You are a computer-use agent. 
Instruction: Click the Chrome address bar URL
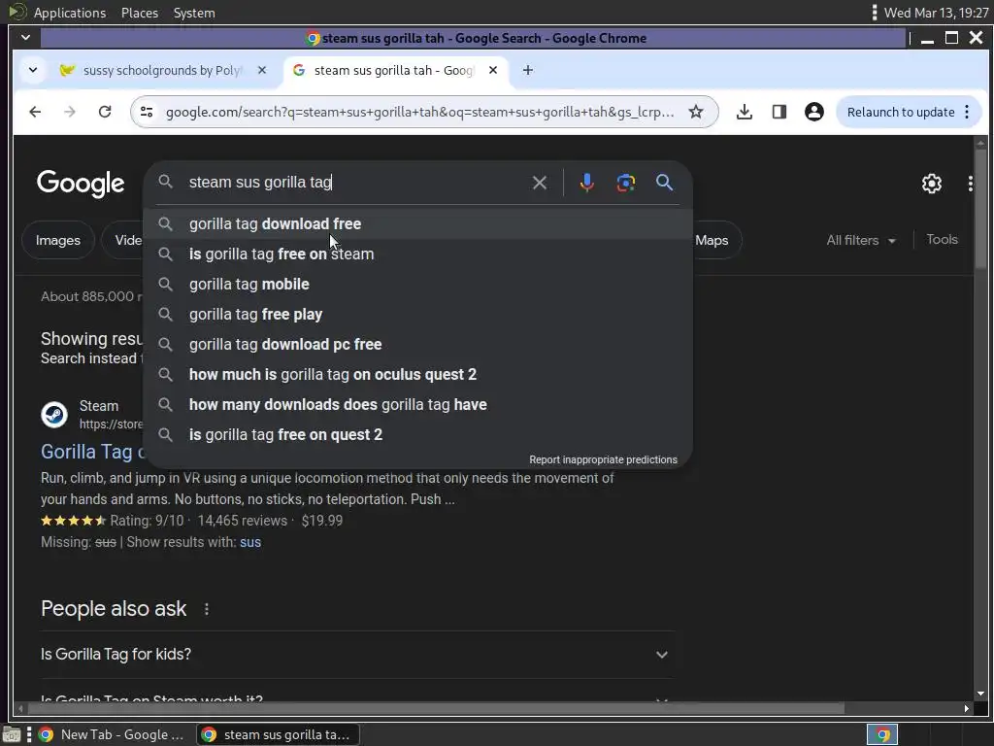point(419,113)
